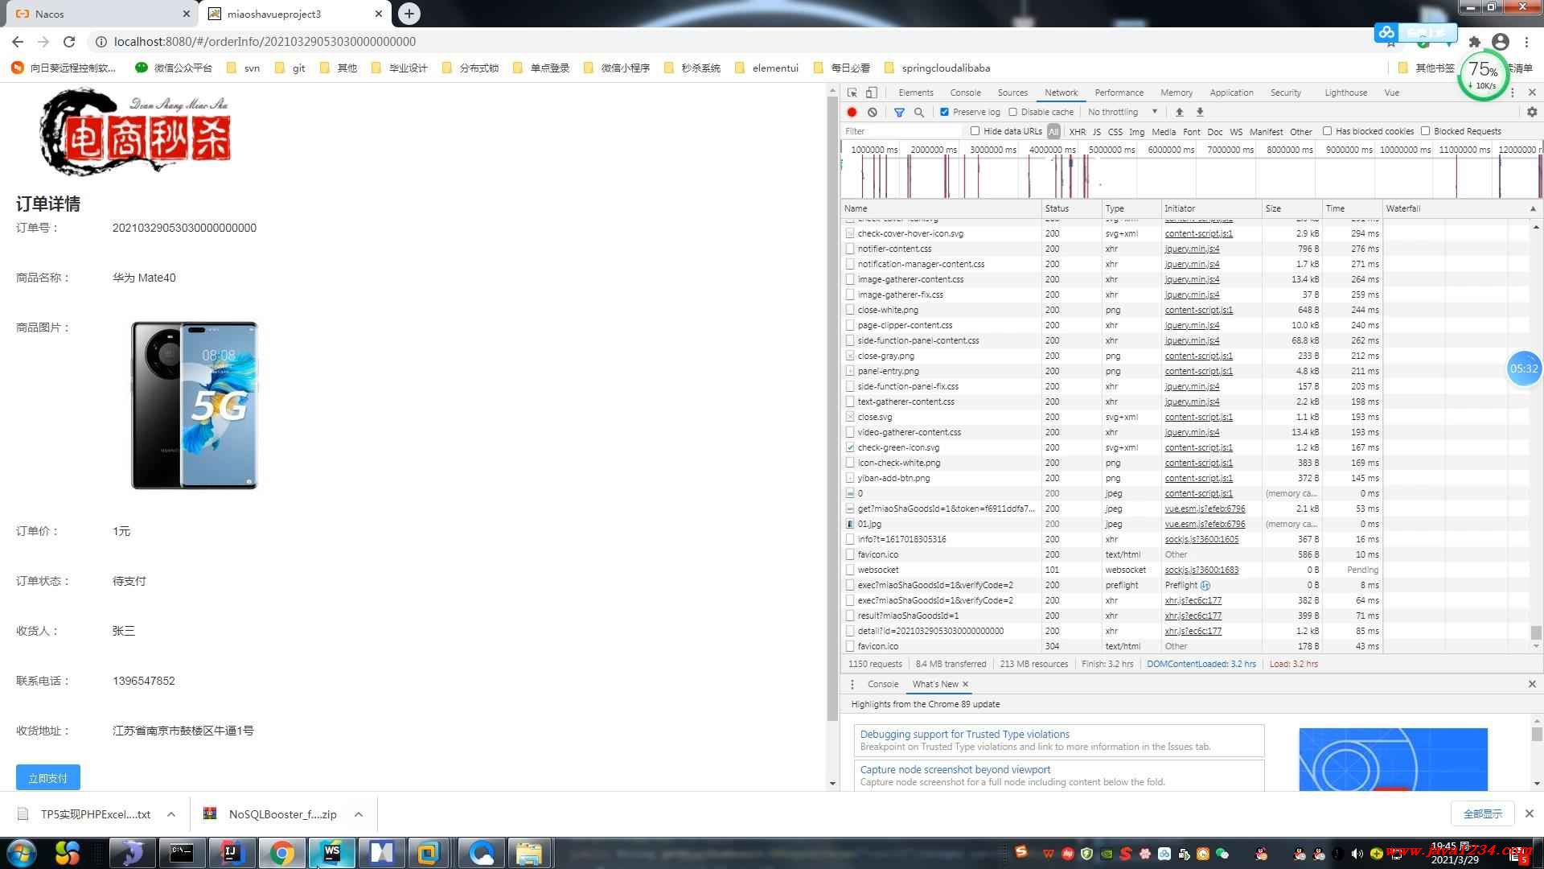1544x869 pixels.
Task: Select the XHR request type filter
Action: click(1077, 132)
